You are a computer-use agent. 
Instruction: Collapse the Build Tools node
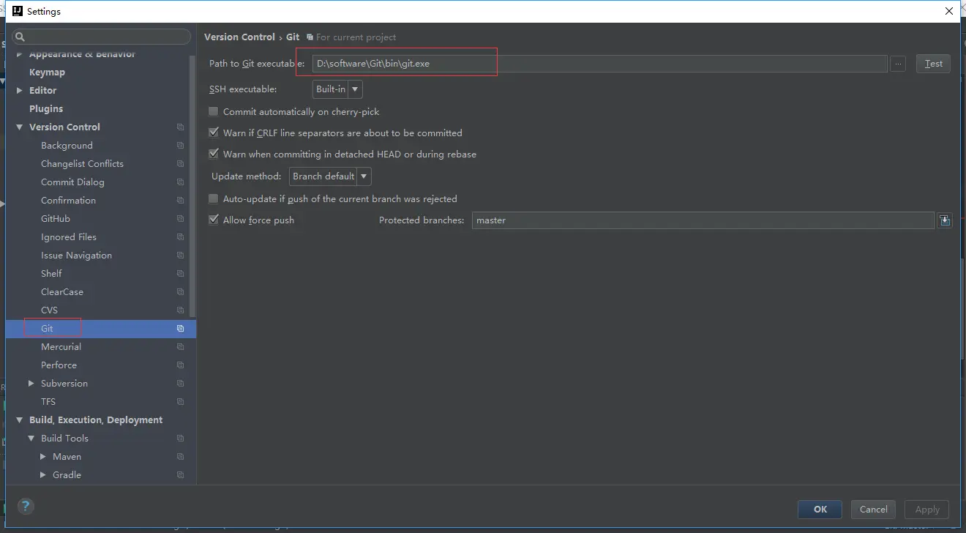pyautogui.click(x=31, y=439)
